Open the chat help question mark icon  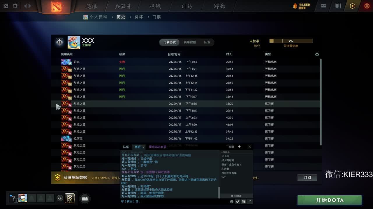[250, 201]
